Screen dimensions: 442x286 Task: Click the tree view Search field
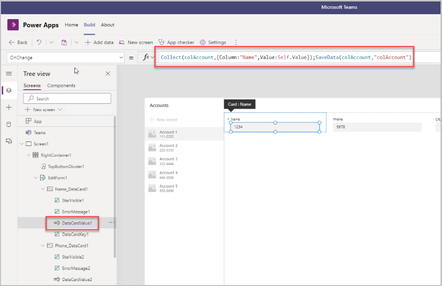[x=67, y=98]
